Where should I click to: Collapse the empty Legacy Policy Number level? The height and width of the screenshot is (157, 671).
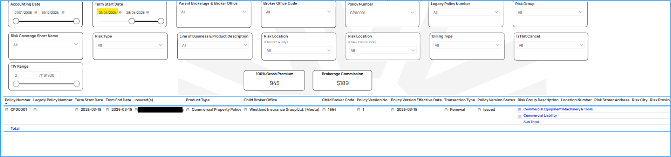[35, 110]
